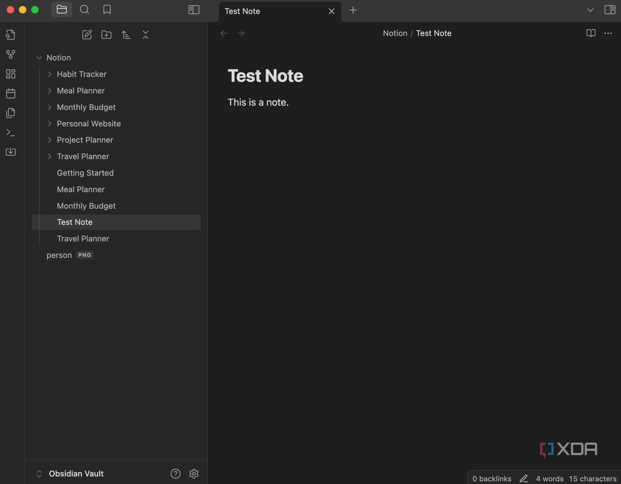This screenshot has width=621, height=484.
Task: Collapse all folders in the explorer
Action: 146,34
